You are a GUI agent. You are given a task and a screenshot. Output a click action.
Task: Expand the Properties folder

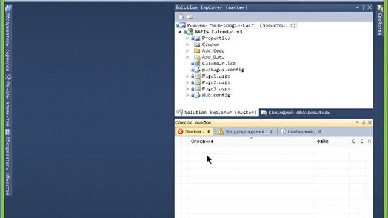(187, 38)
